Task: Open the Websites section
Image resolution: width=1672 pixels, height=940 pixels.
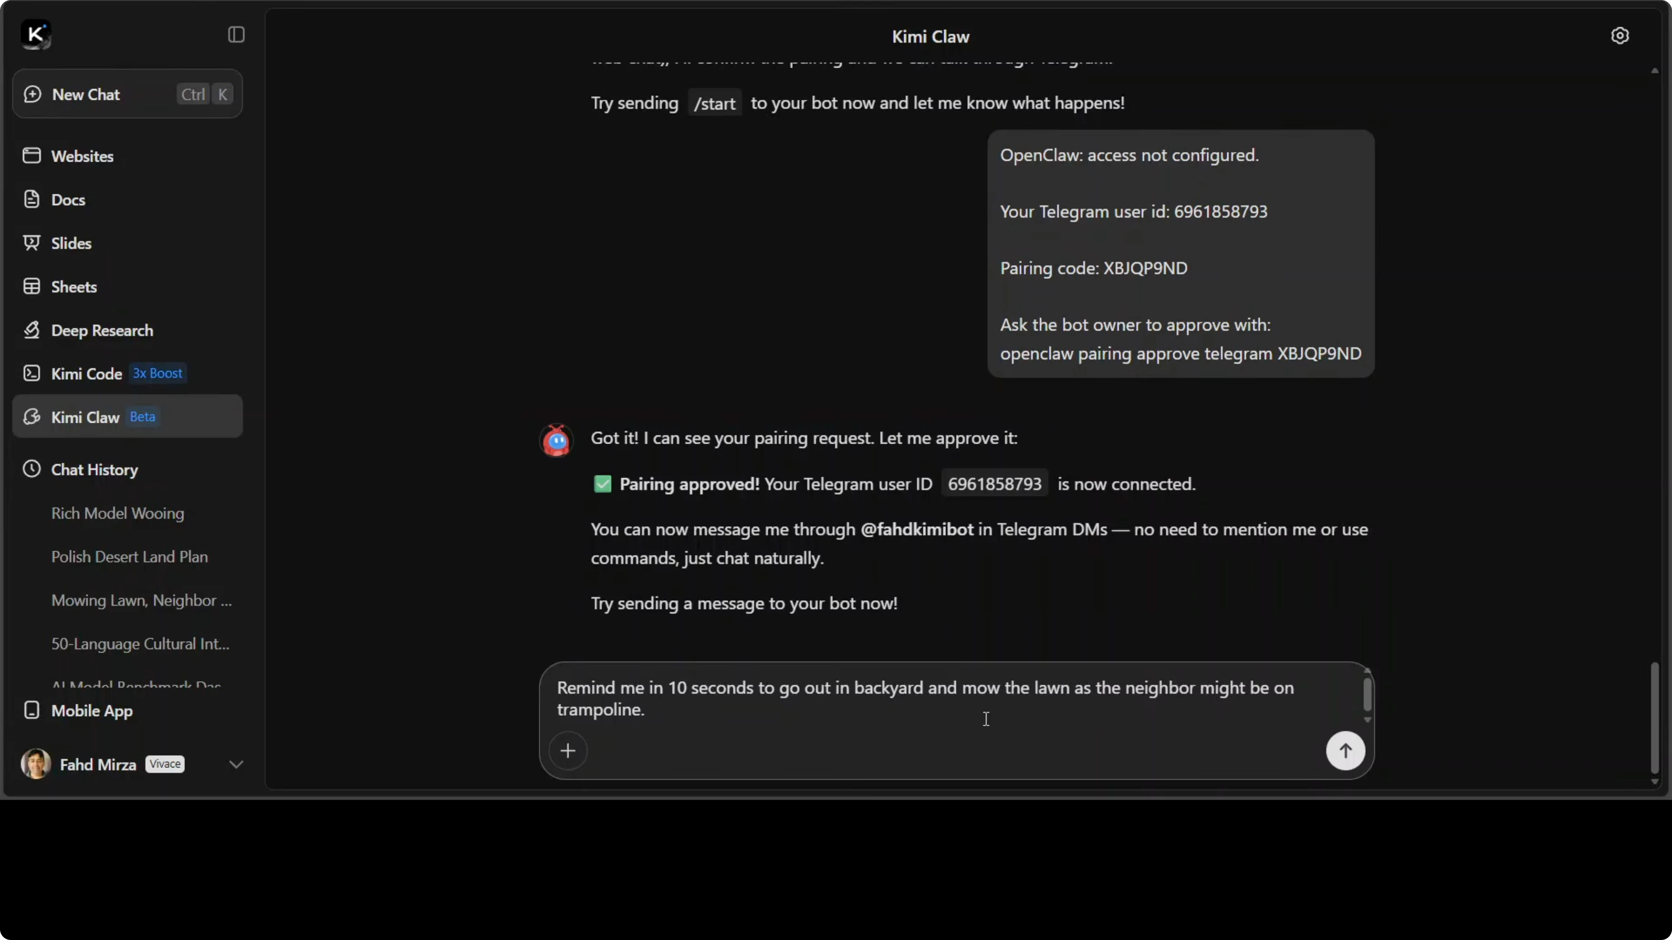Action: (82, 156)
